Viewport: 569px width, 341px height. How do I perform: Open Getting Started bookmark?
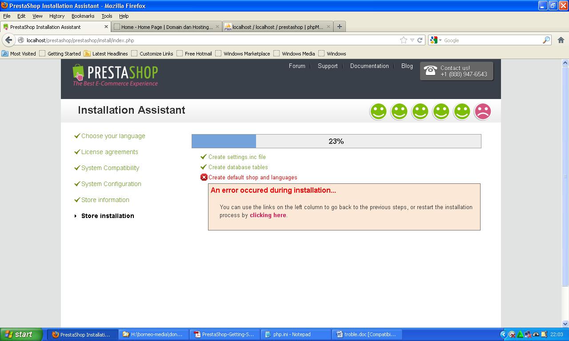60,54
